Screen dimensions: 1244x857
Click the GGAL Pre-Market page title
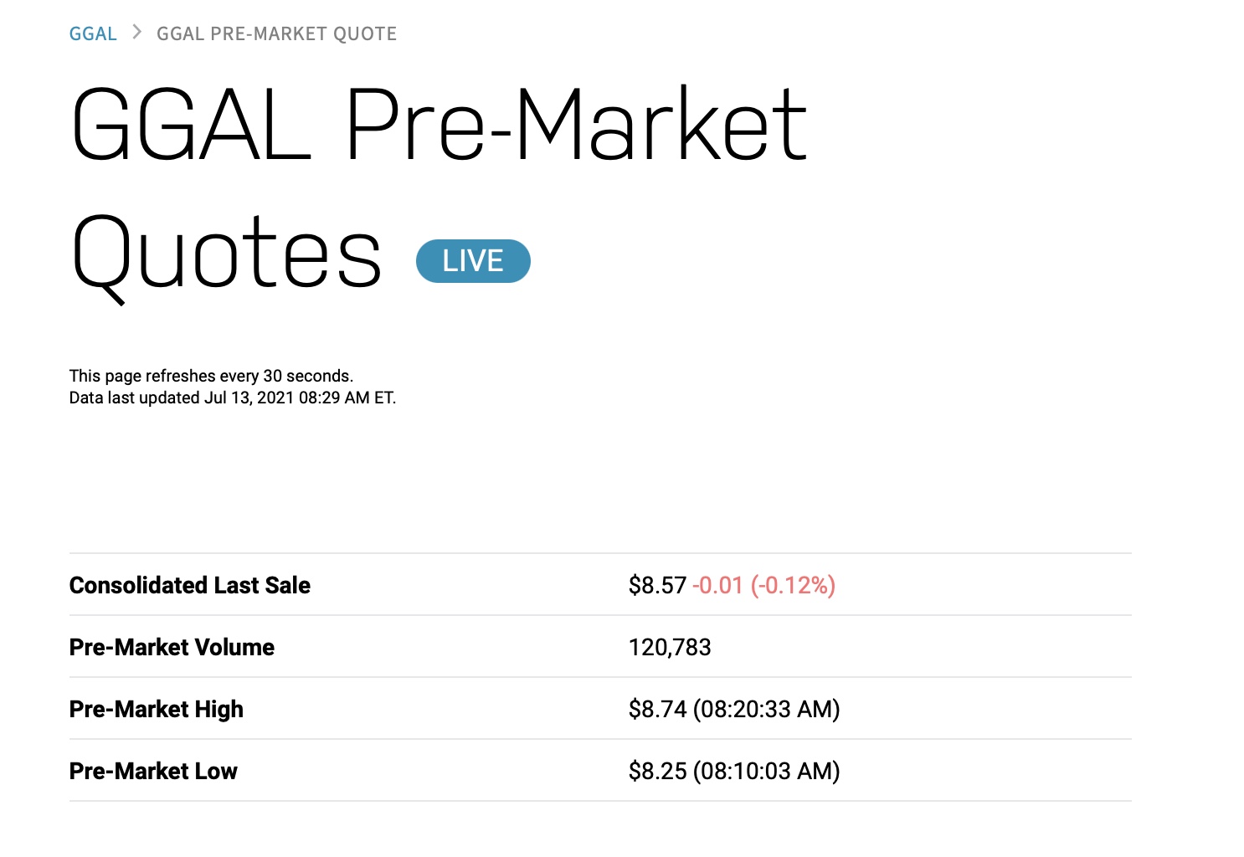tap(440, 126)
